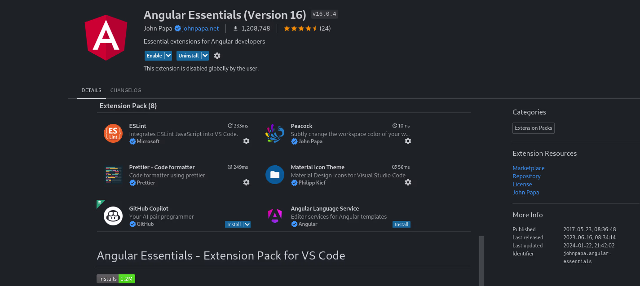Open the Marketplace resource link
This screenshot has width=640, height=286.
(529, 168)
